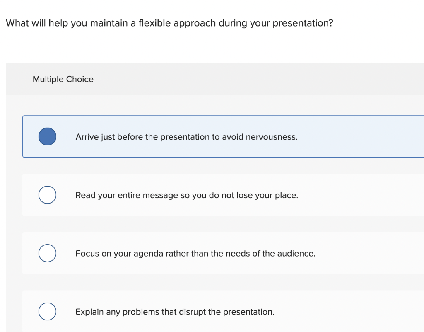This screenshot has height=332, width=424.
Task: Click the word 'place' in the second answer
Action: (285, 195)
